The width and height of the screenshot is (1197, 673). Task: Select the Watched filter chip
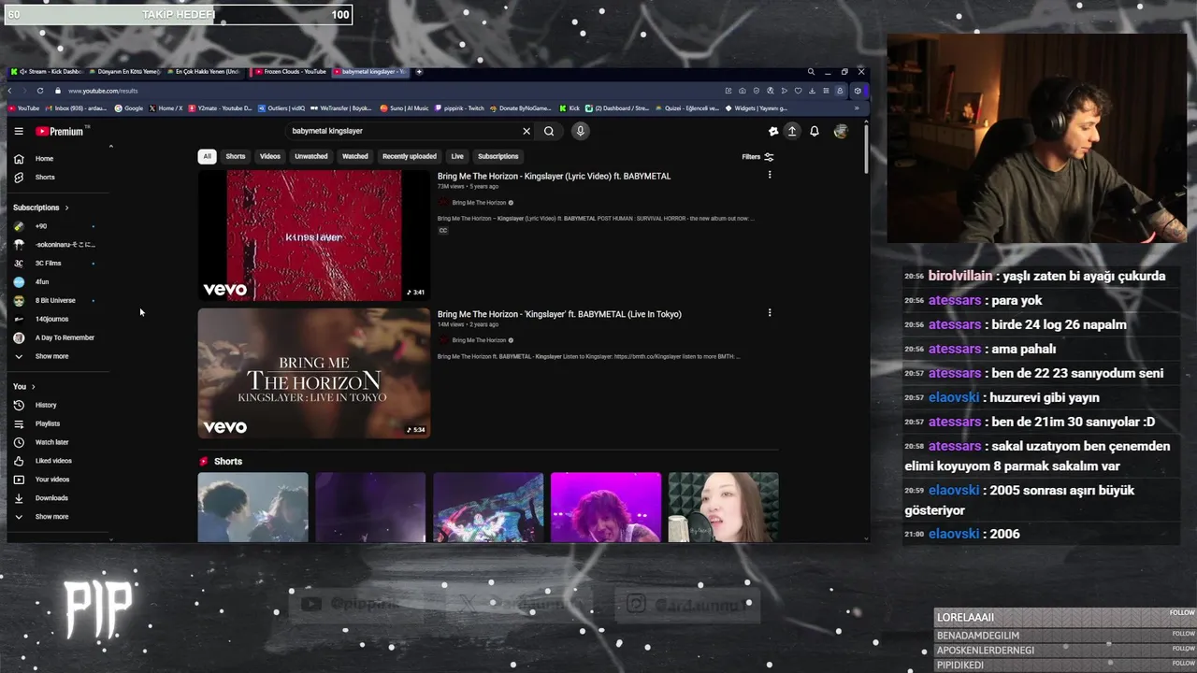355,156
